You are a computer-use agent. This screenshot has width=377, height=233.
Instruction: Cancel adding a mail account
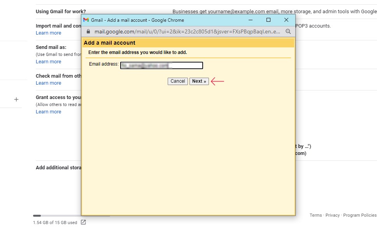coord(178,81)
